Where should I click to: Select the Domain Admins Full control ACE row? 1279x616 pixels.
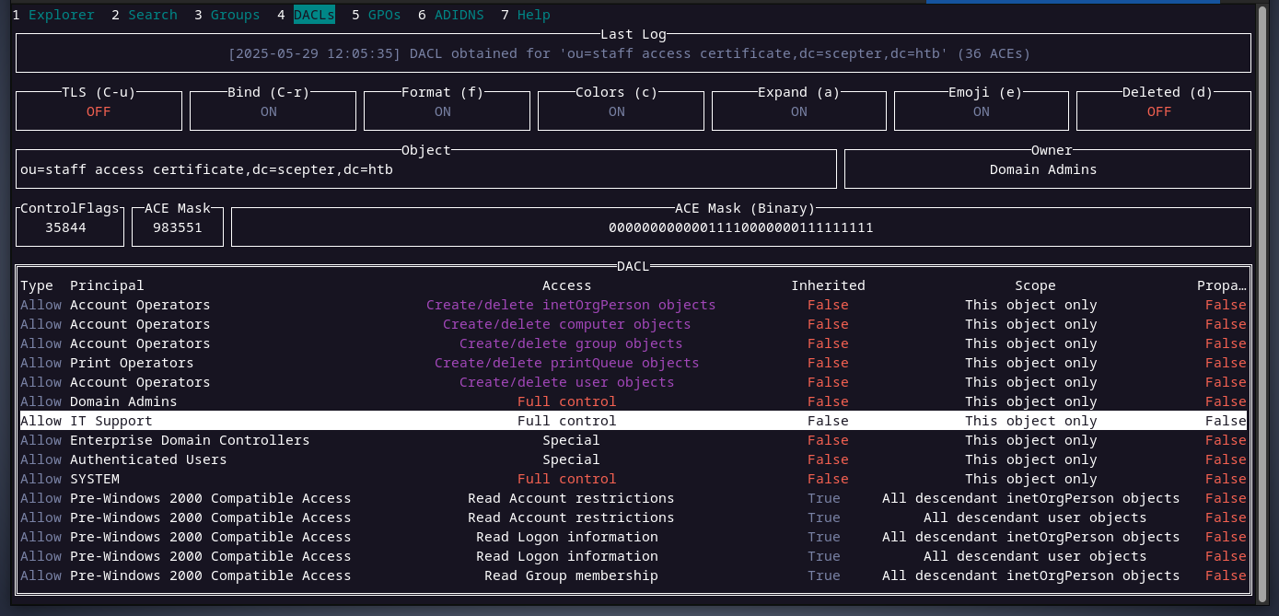click(x=566, y=401)
